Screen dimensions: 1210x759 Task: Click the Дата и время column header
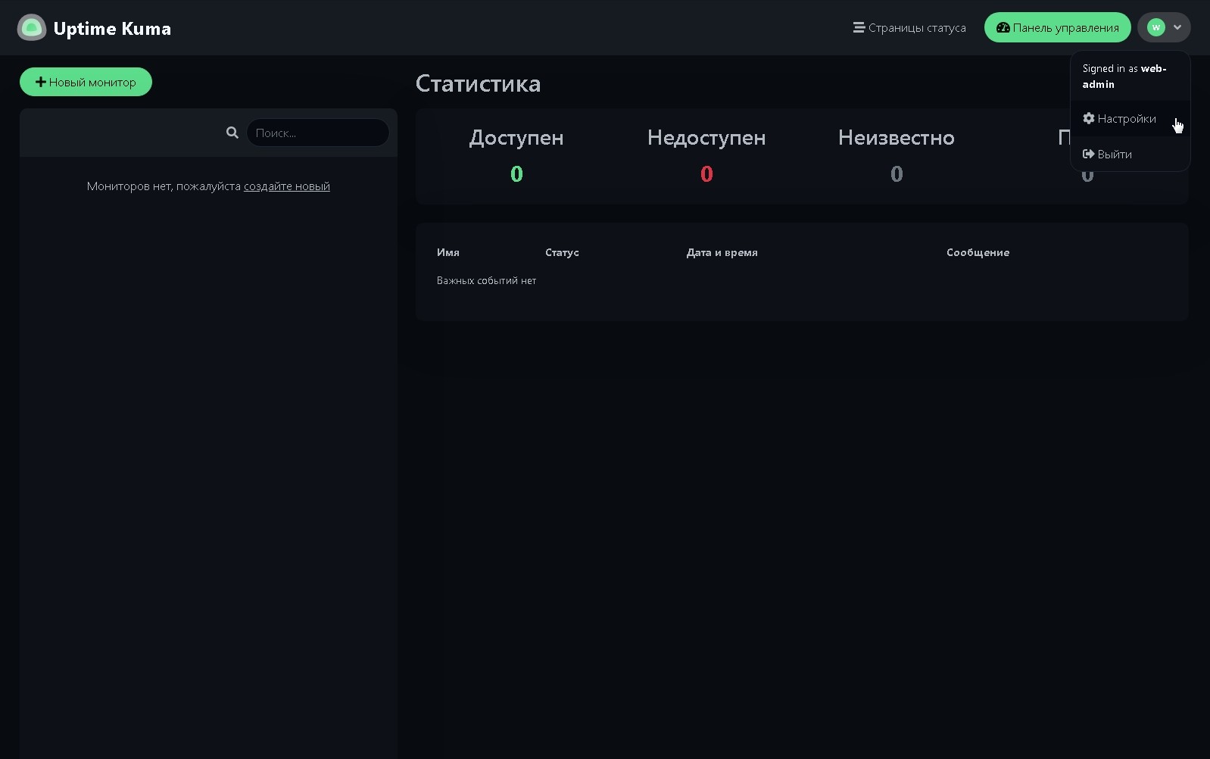point(722,253)
